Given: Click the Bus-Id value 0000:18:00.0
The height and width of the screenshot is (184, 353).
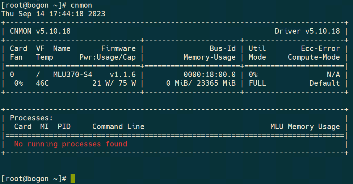Looking at the screenshot, I should (x=209, y=74).
